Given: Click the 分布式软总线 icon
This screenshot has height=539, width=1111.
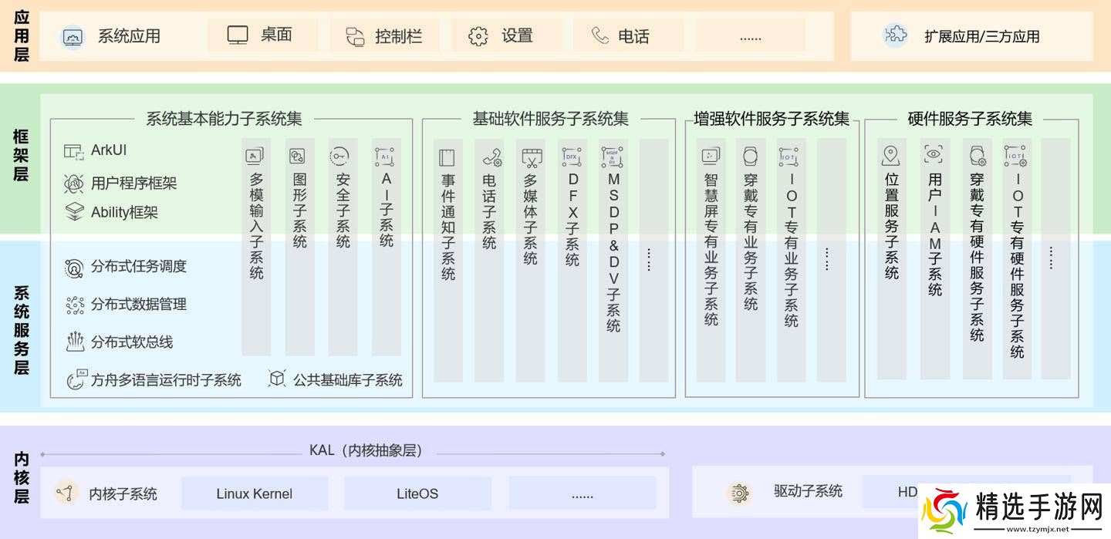Looking at the screenshot, I should click(74, 342).
